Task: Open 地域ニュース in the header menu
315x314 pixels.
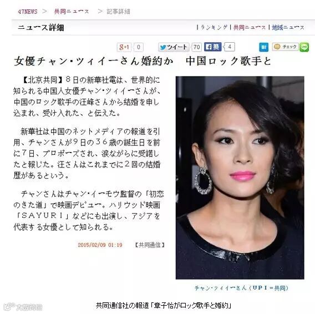Action: [x=288, y=27]
